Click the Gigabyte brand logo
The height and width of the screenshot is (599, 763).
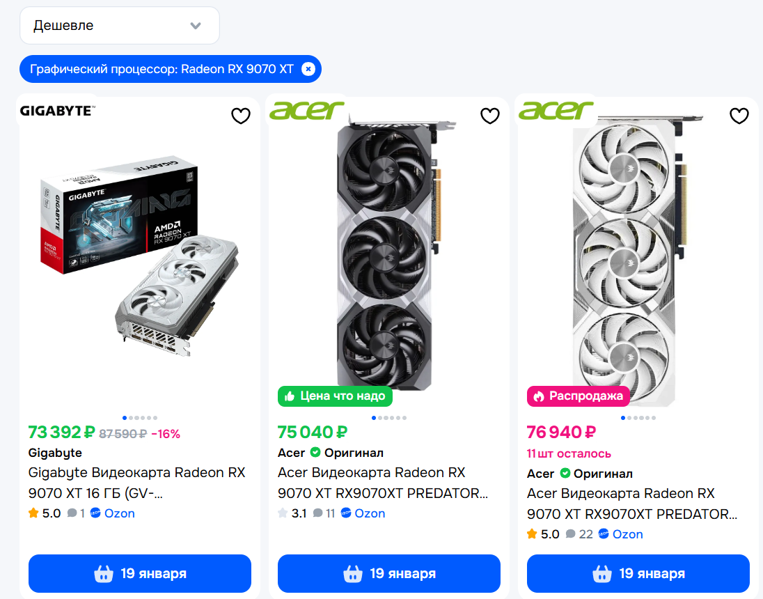coord(57,110)
